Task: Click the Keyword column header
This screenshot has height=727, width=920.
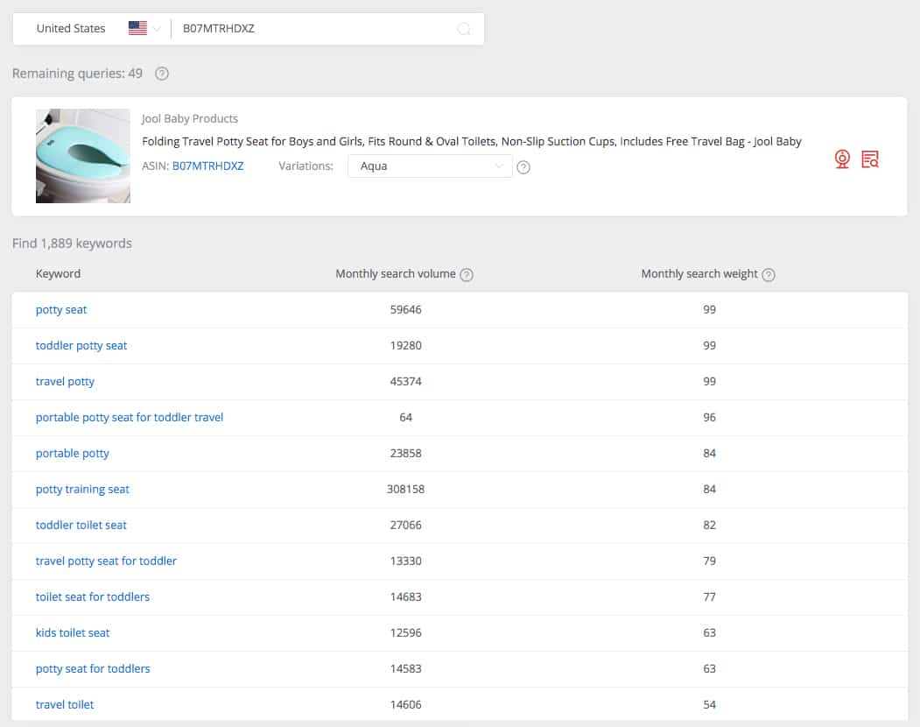Action: pos(58,274)
